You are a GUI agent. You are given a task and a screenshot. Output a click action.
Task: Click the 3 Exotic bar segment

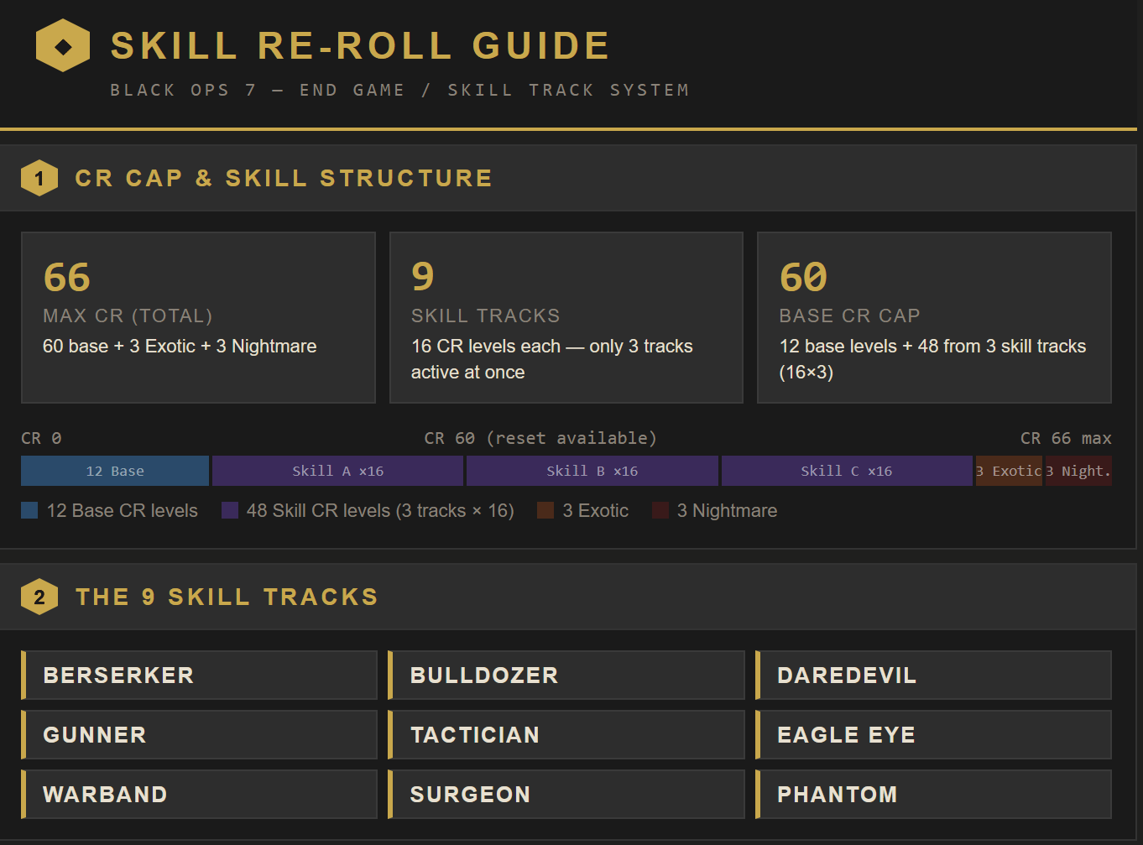1009,471
